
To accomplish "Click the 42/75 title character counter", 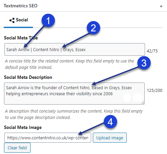I will [152, 51].
